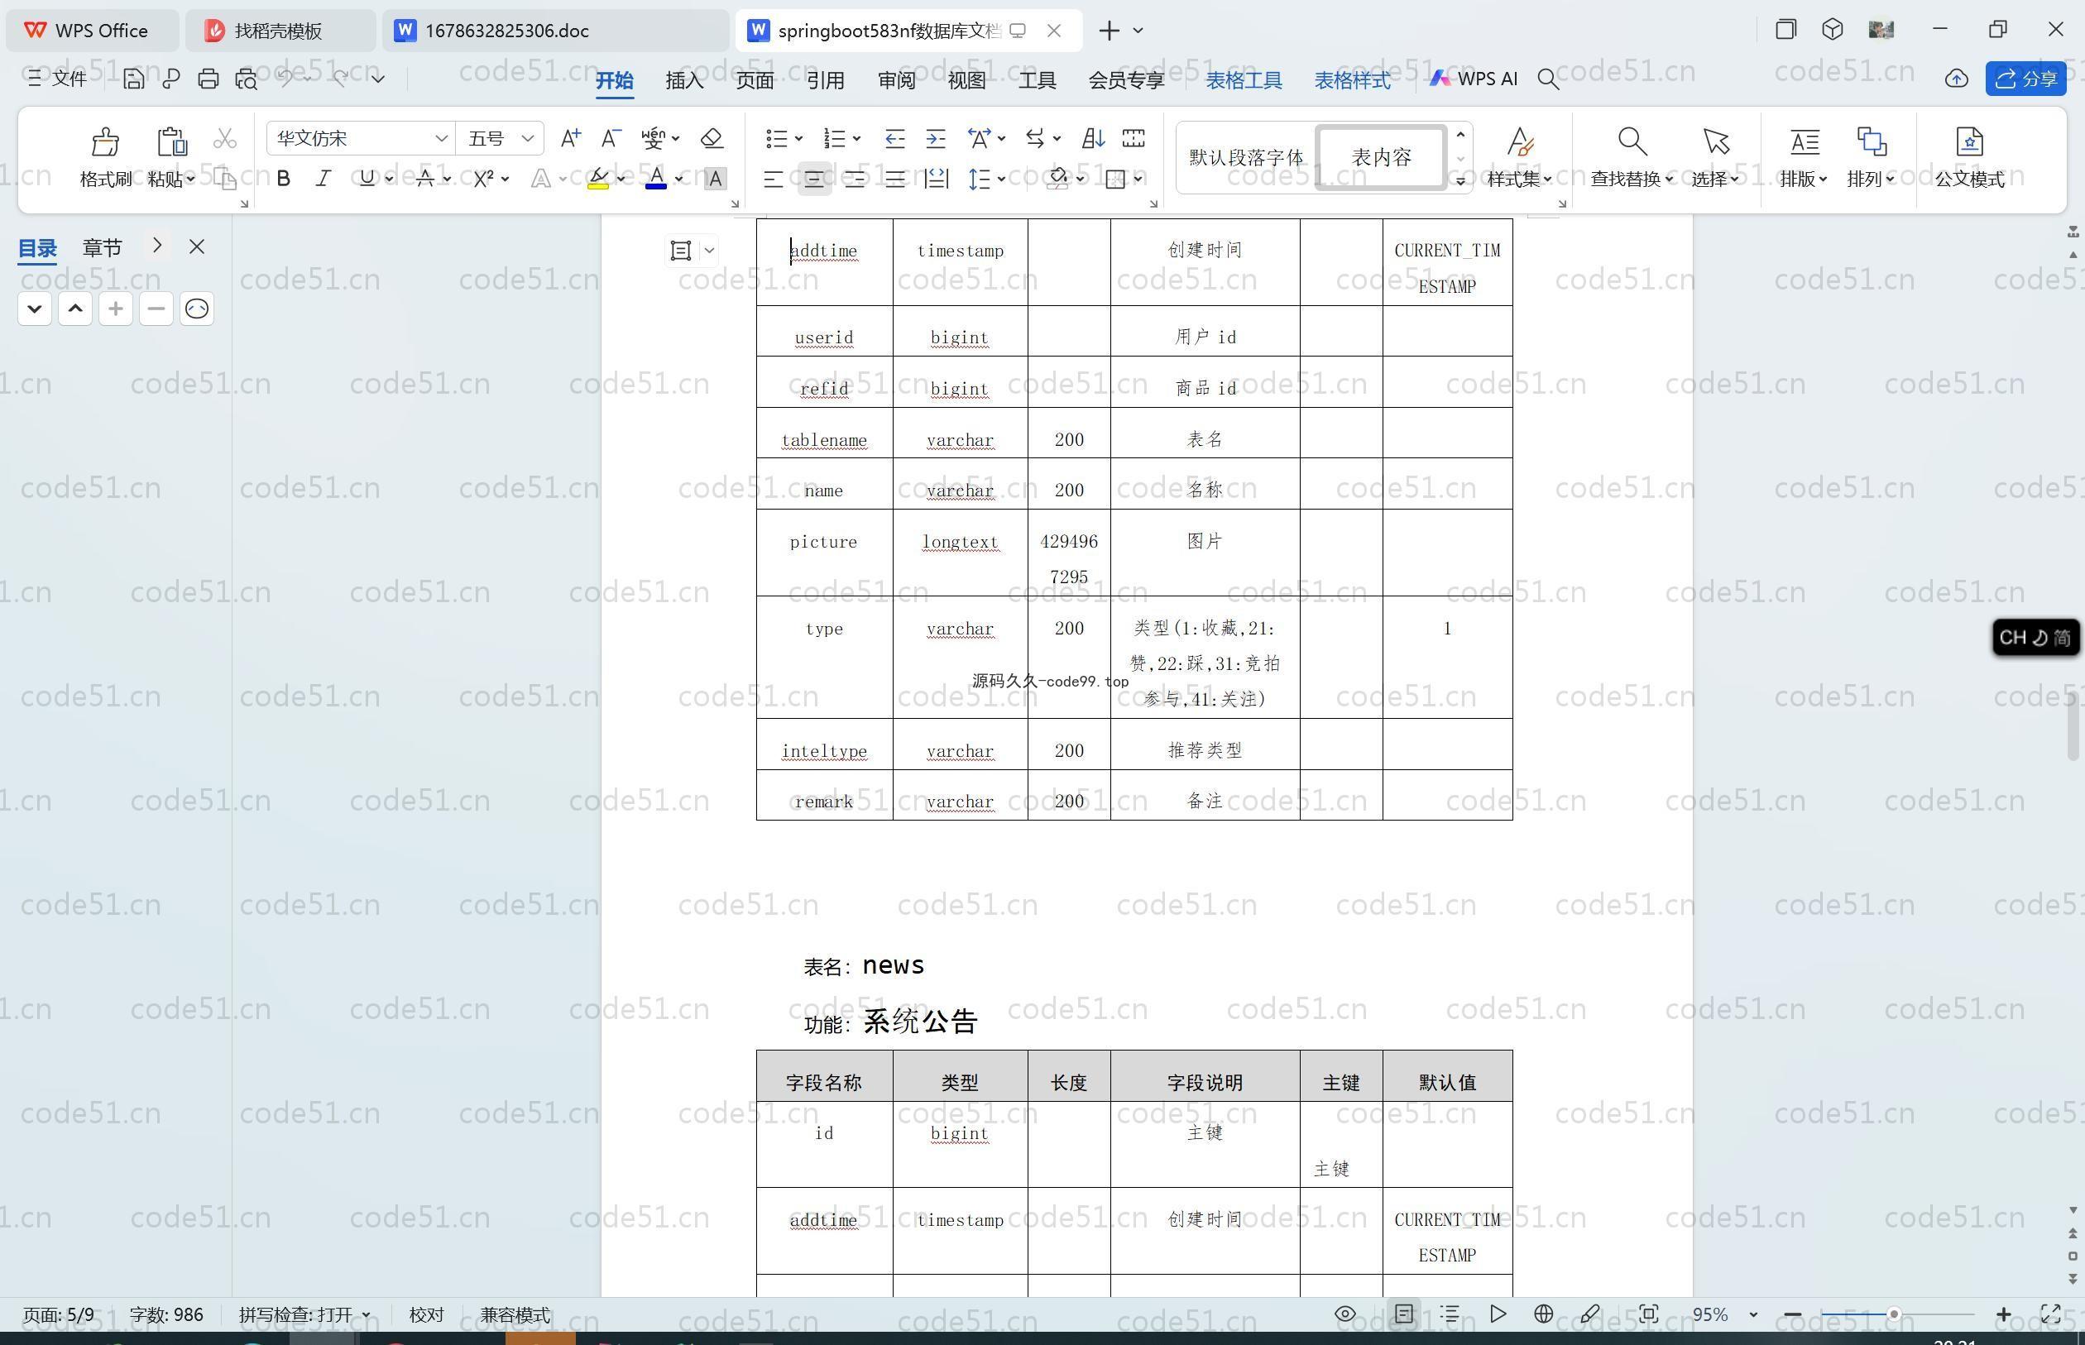2085x1345 pixels.
Task: Open the 表格工具 (Table Tools) tab
Action: pos(1244,80)
